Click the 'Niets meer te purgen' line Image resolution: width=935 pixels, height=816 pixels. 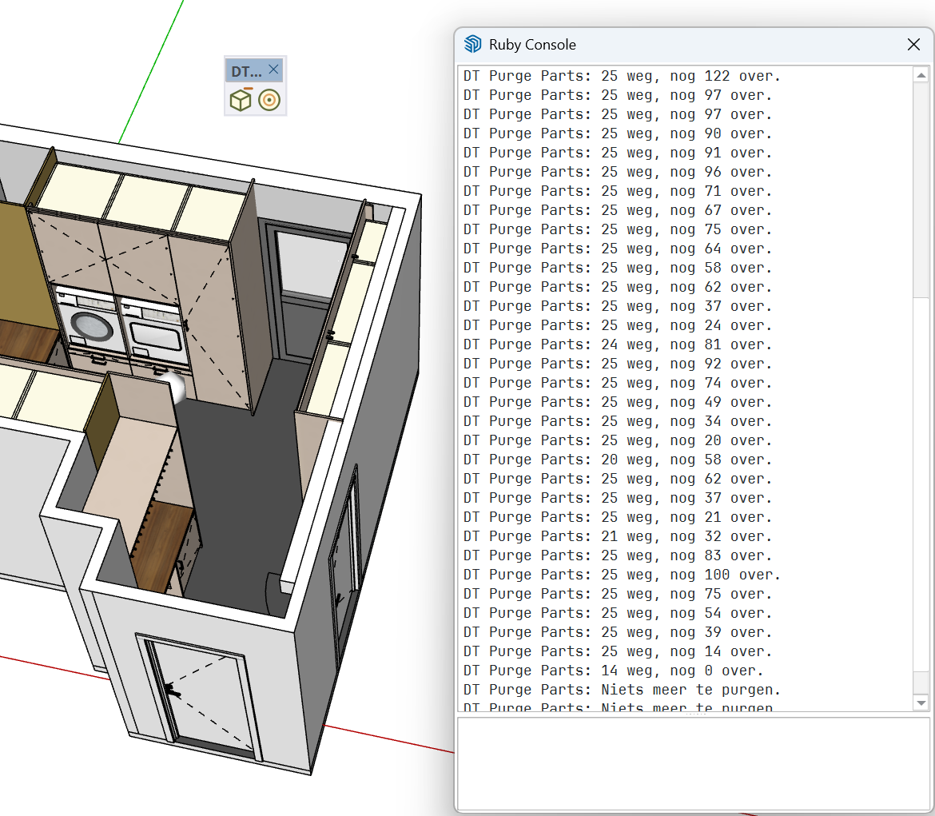(x=622, y=691)
